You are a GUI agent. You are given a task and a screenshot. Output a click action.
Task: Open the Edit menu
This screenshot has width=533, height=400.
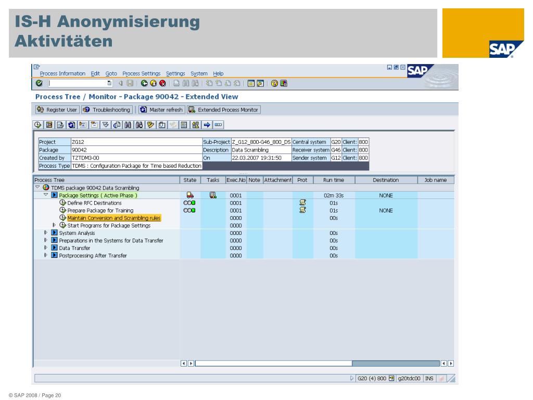95,73
